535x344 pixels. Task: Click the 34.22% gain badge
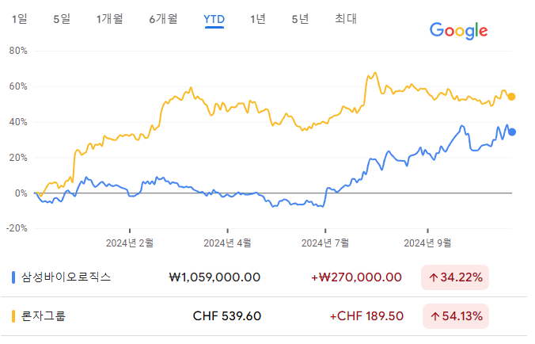[x=455, y=277]
